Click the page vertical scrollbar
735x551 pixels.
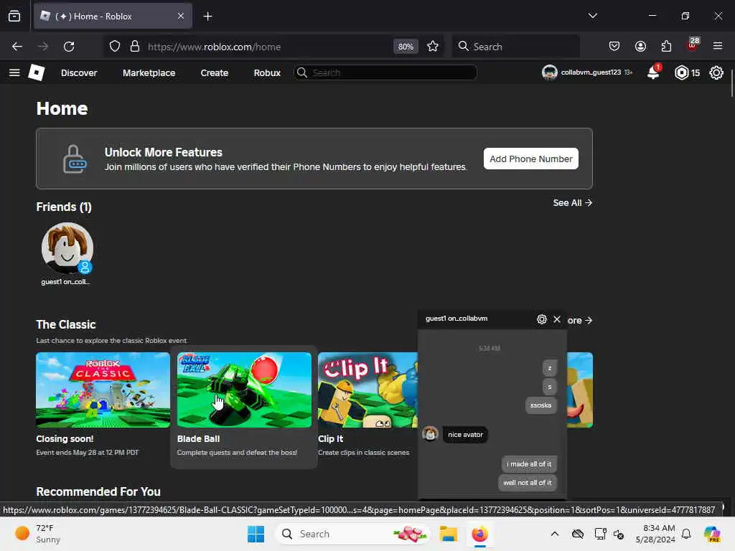731,85
